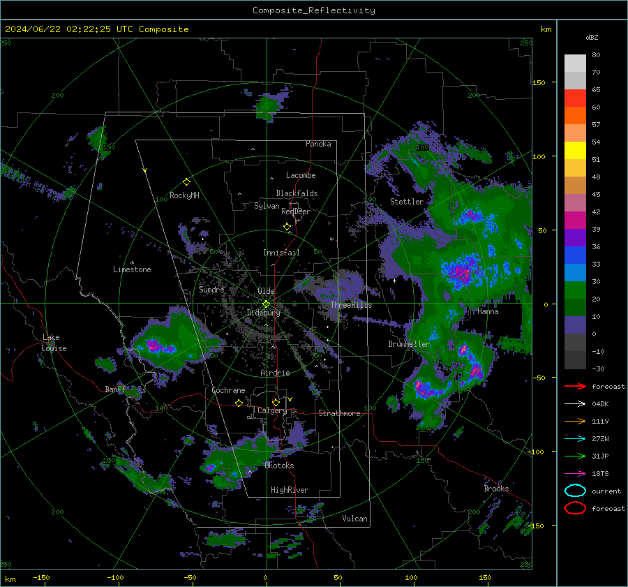Viewport: 628px width, 587px height.
Task: Select the magenta swatch between 42 and 39 dBZ
Action: (575, 221)
